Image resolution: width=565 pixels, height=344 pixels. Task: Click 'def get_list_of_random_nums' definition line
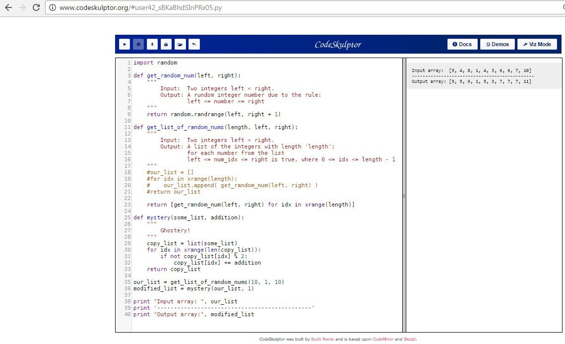click(x=215, y=127)
